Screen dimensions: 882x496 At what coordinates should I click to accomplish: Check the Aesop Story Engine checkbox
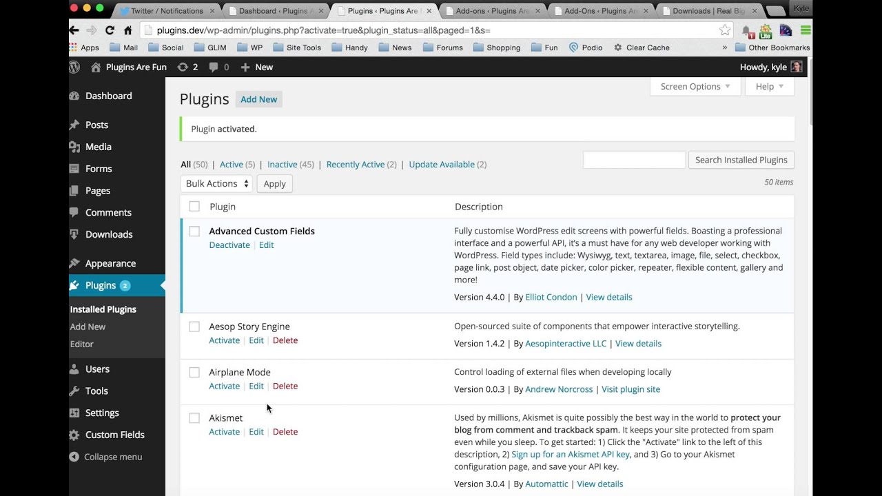(194, 327)
